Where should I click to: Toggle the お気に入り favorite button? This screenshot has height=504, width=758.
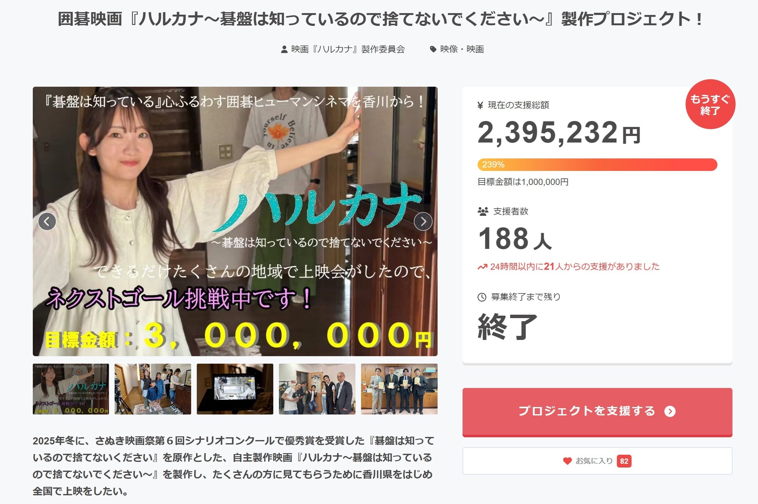coord(597,461)
